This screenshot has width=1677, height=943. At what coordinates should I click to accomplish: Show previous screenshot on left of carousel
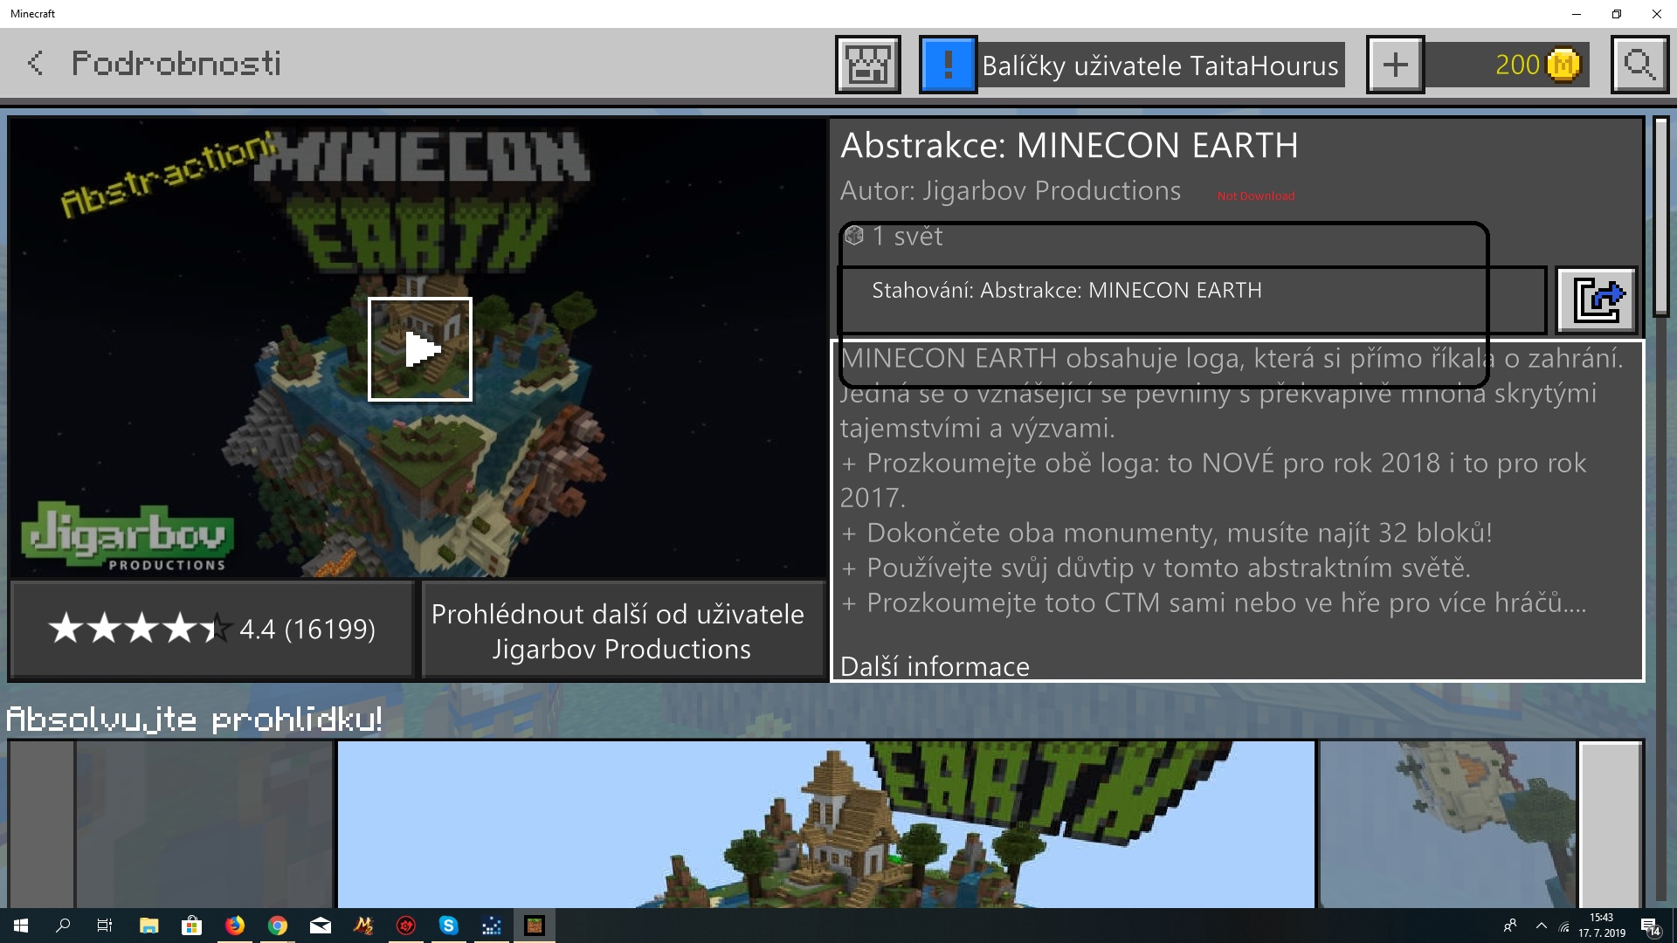pyautogui.click(x=41, y=825)
